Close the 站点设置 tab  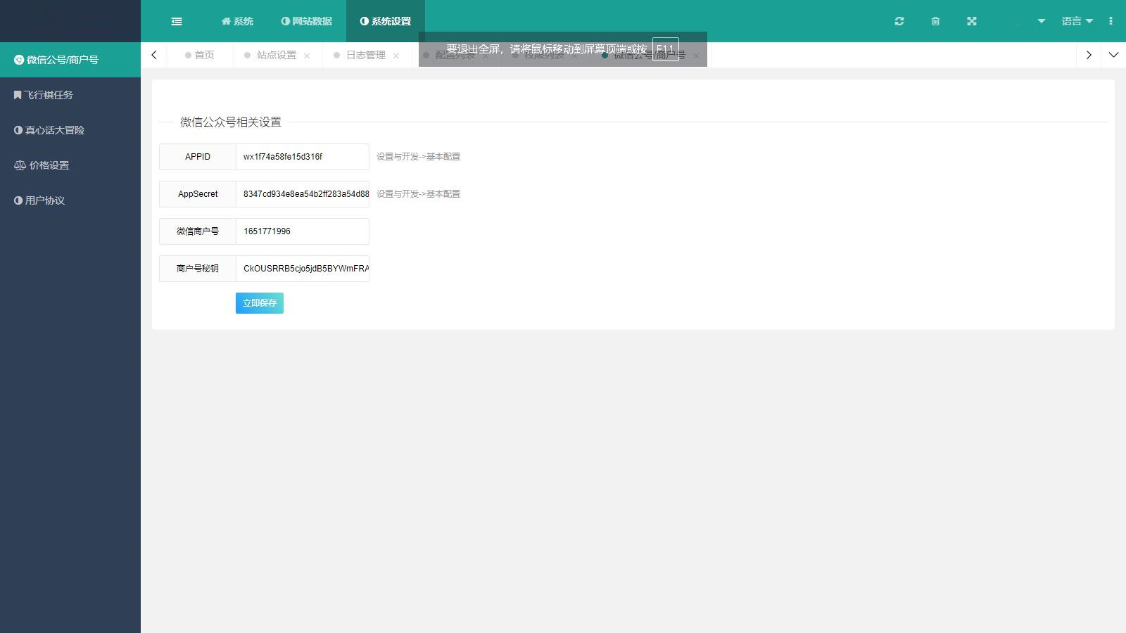(307, 56)
